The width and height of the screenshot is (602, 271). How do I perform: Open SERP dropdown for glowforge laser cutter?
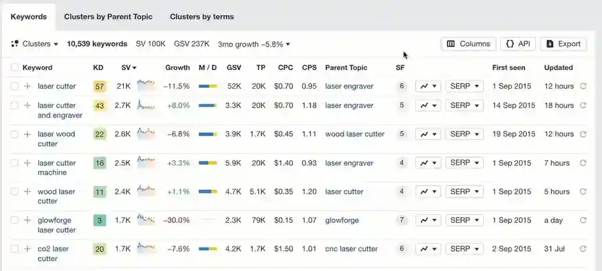tap(464, 220)
